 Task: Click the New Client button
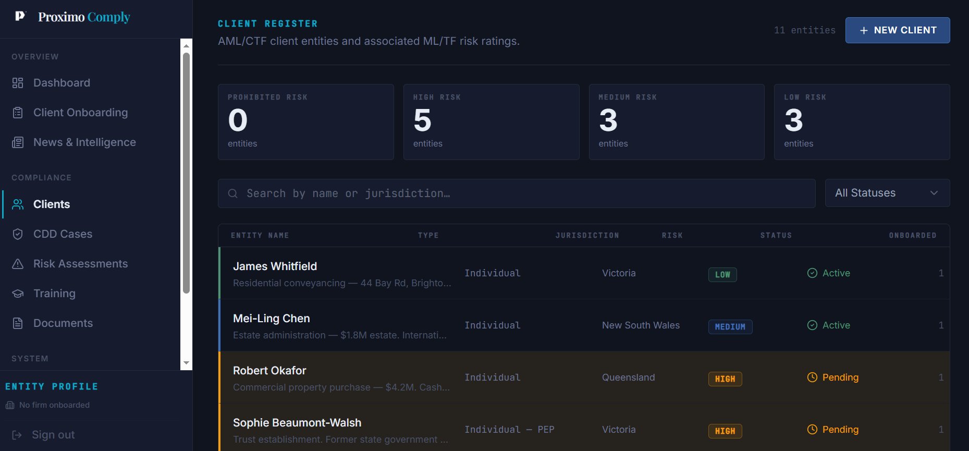click(897, 30)
